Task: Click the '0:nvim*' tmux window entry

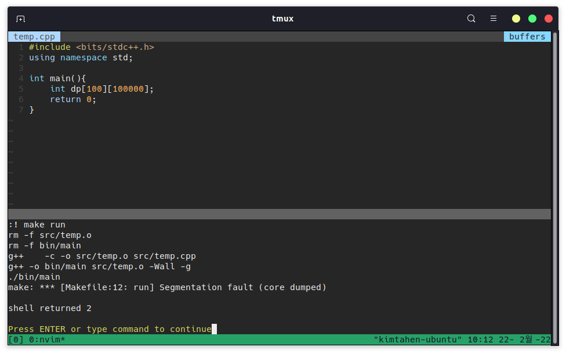Action: (x=48, y=340)
